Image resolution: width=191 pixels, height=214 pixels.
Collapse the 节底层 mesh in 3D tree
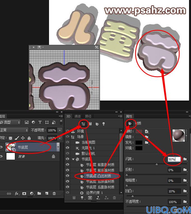[x=73, y=159]
